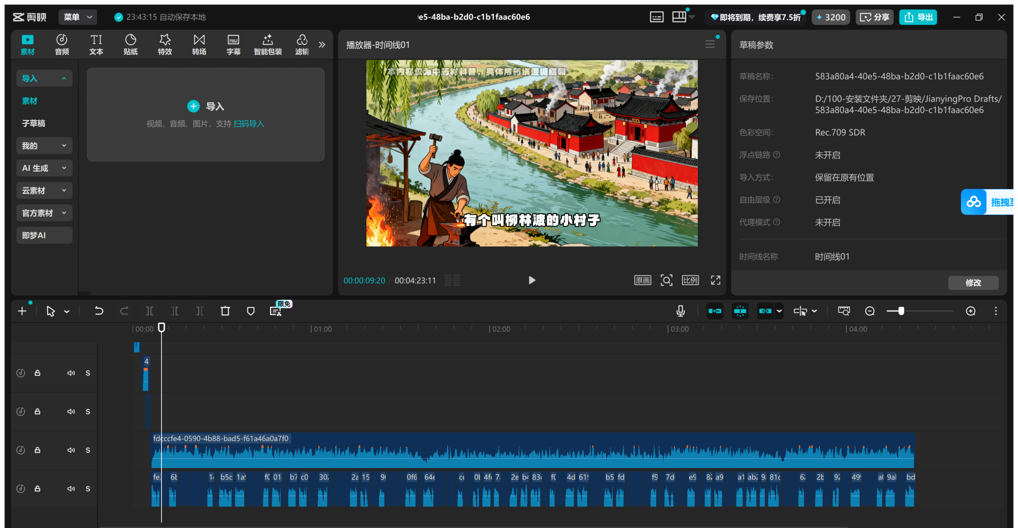1018x528 pixels.
Task: Click the 导出 export button
Action: 918,17
